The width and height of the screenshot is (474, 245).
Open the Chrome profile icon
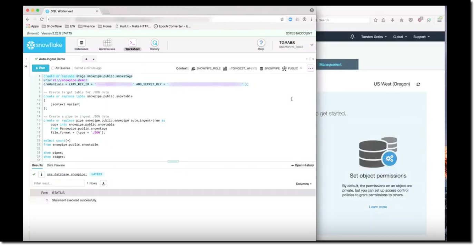coord(312,11)
